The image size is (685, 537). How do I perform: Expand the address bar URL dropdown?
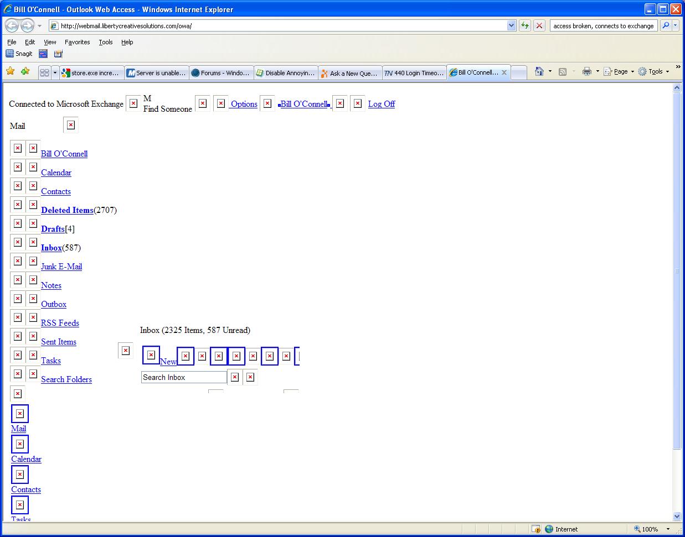(x=511, y=25)
